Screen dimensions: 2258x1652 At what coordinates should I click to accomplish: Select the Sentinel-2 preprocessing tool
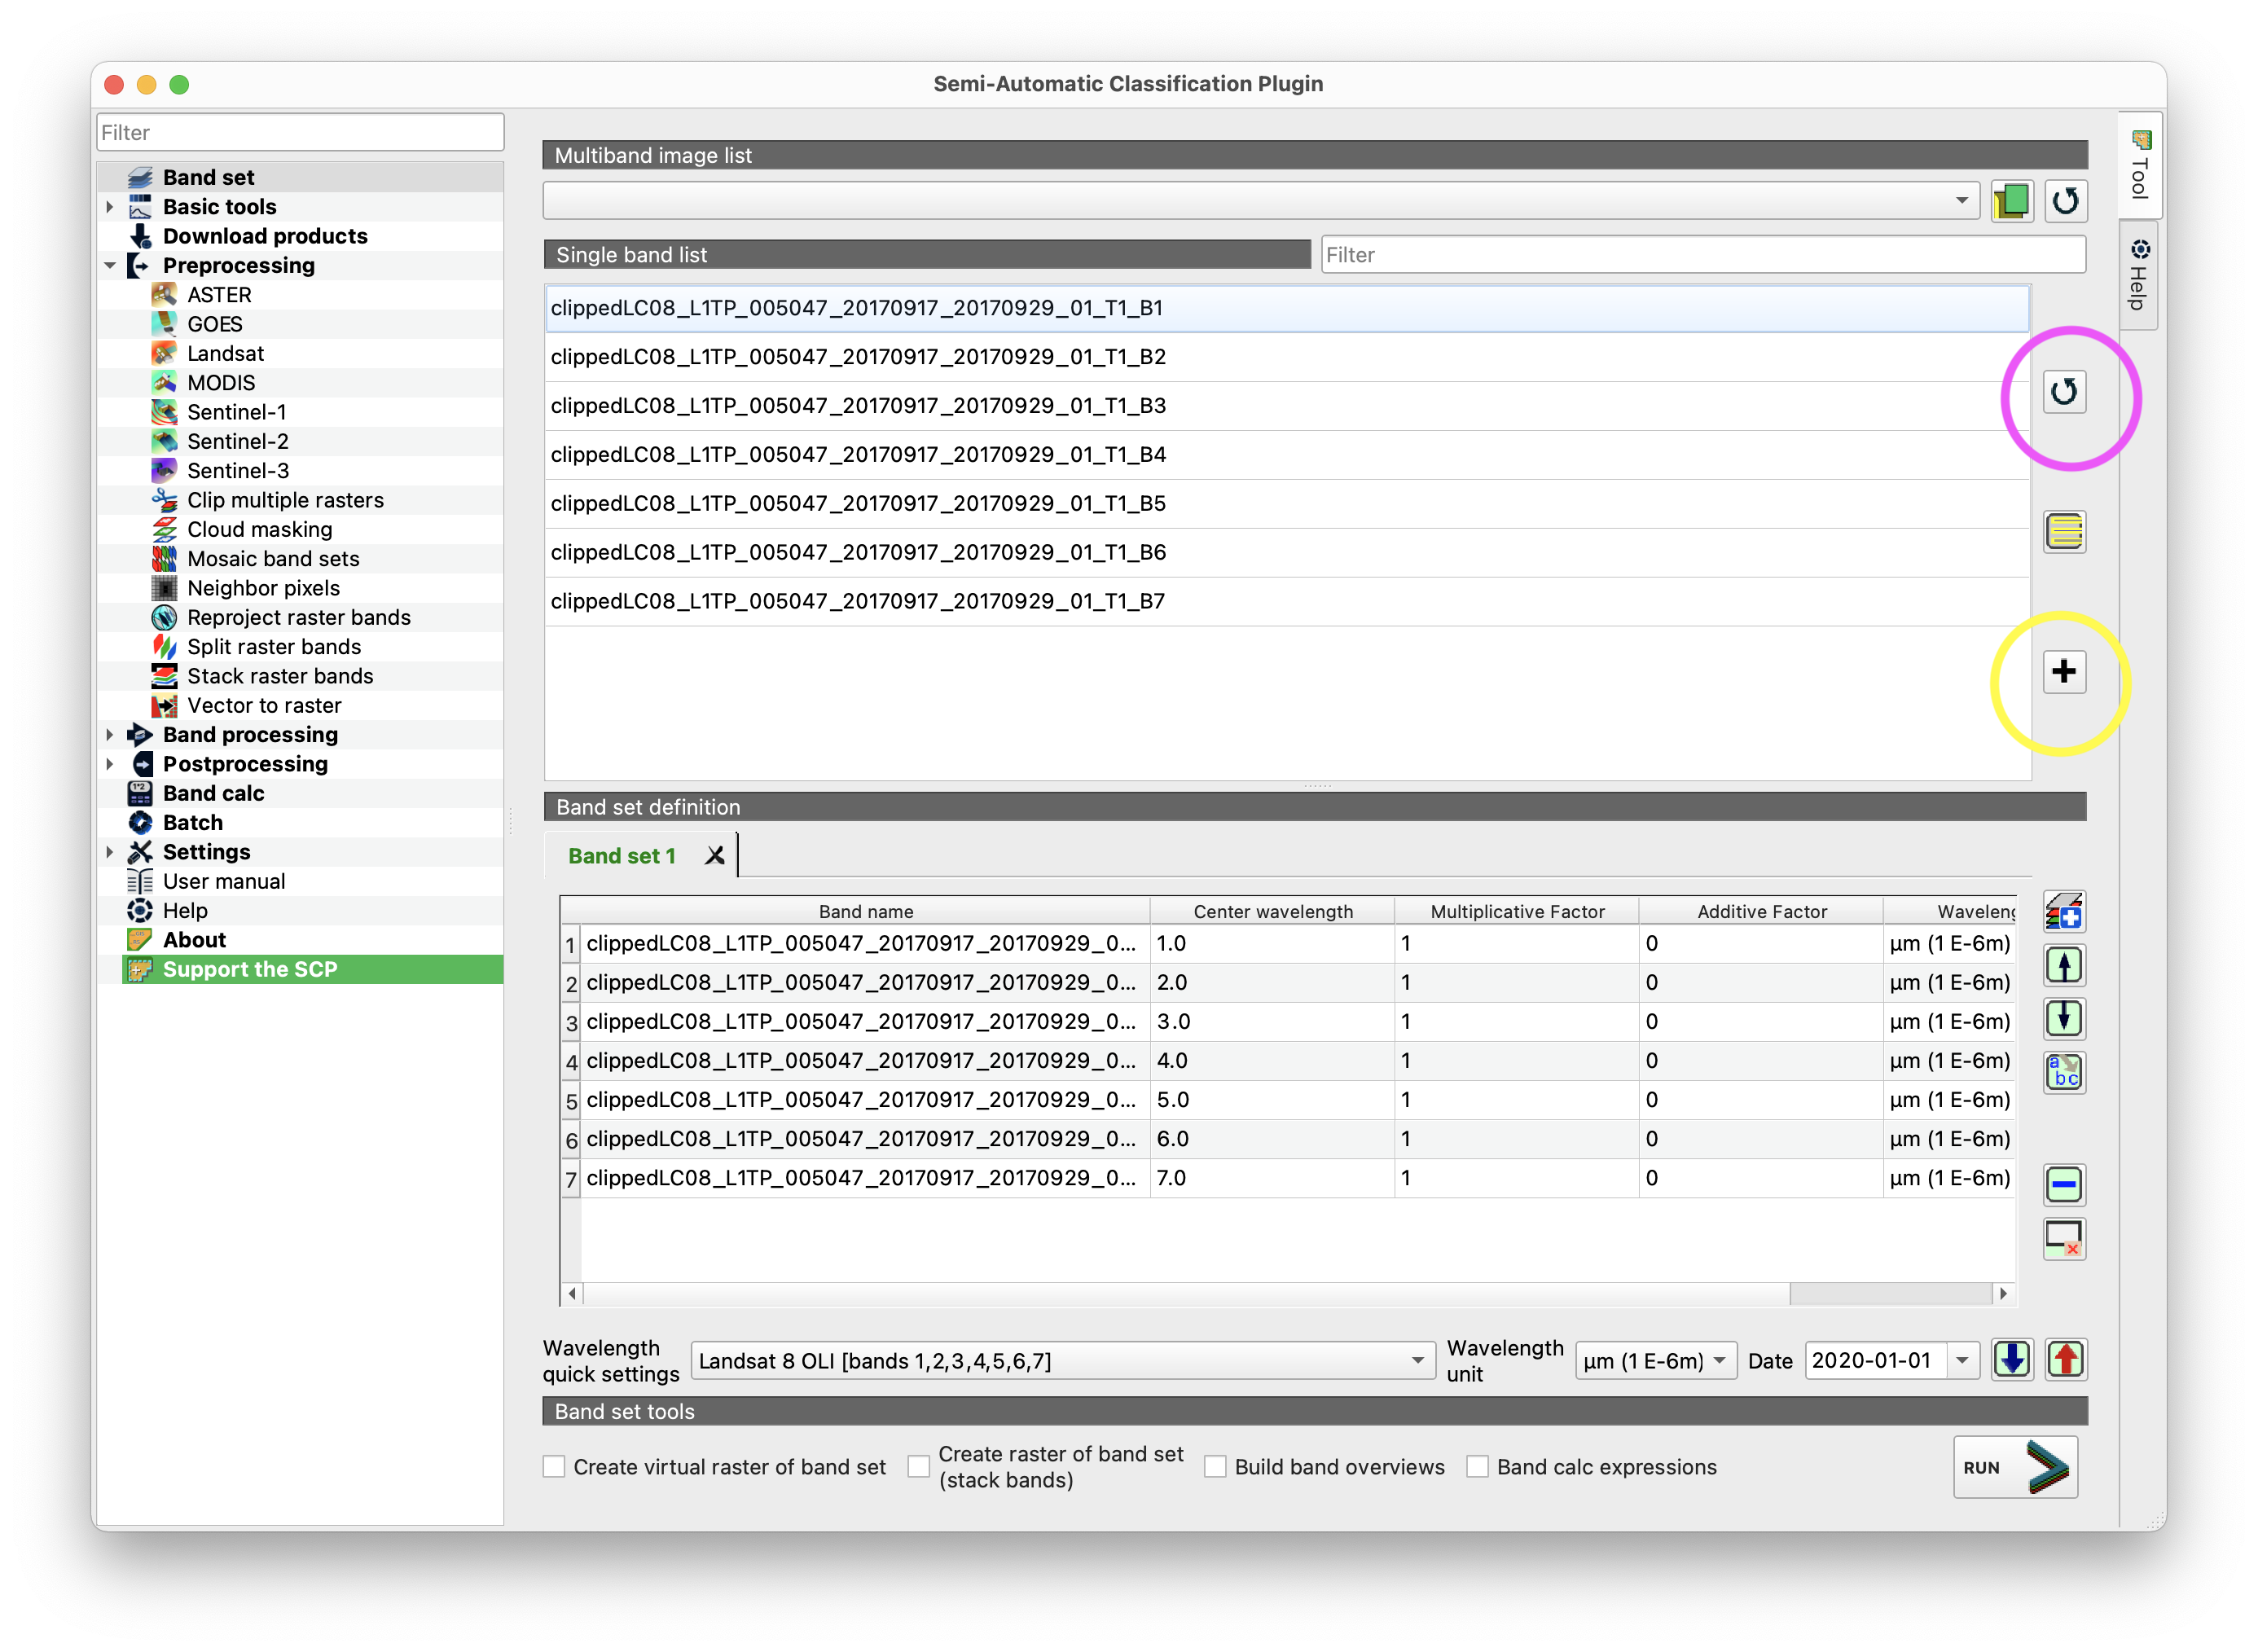click(238, 441)
